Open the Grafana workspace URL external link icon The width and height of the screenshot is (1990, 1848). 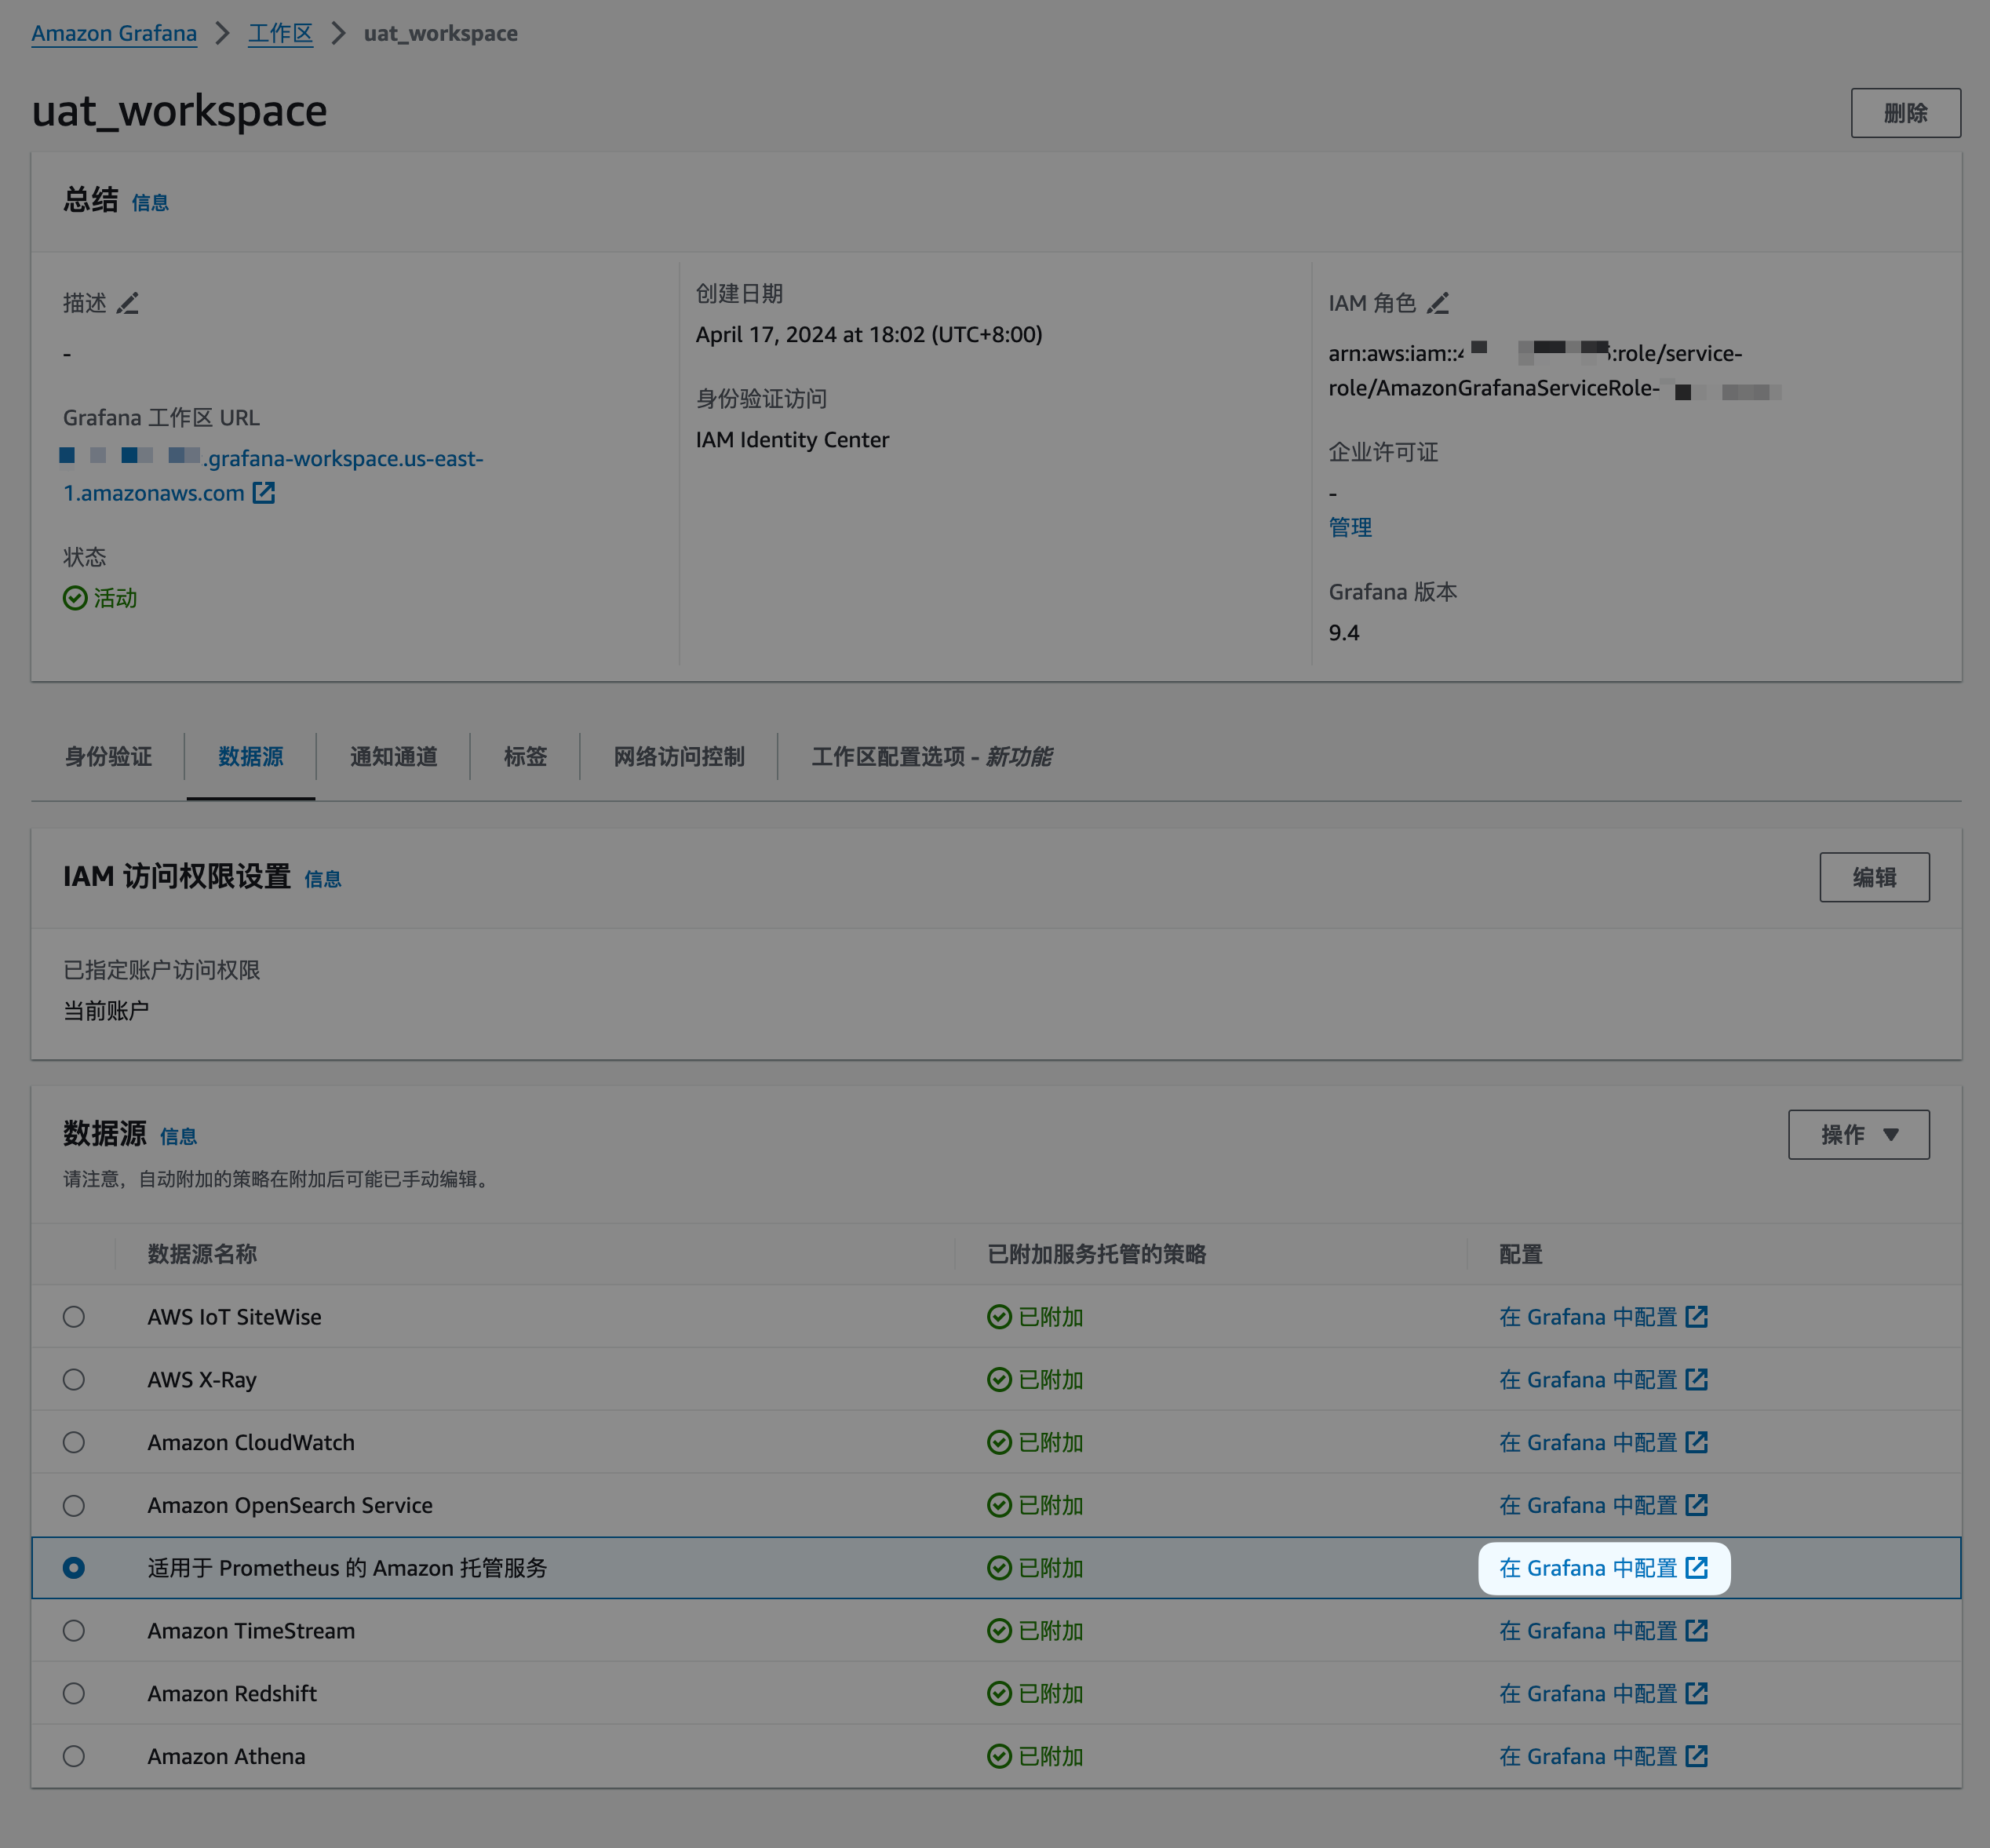tap(264, 493)
